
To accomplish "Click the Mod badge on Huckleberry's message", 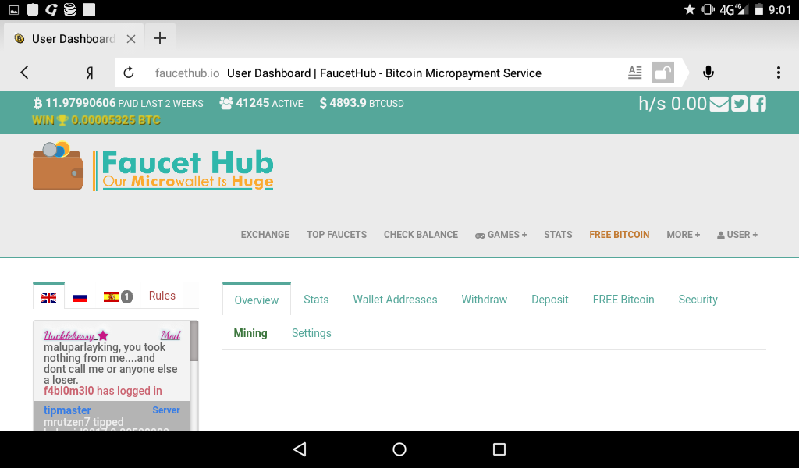I will [170, 335].
